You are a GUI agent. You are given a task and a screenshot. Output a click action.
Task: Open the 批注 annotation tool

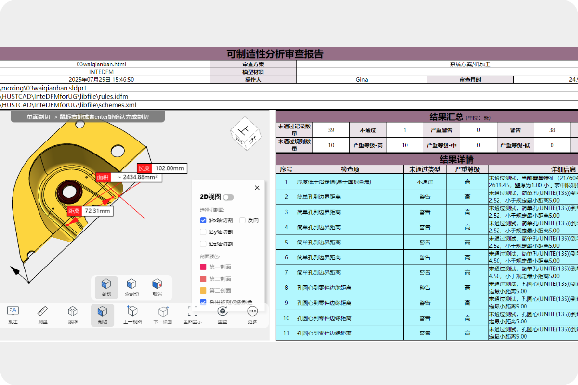click(x=13, y=314)
